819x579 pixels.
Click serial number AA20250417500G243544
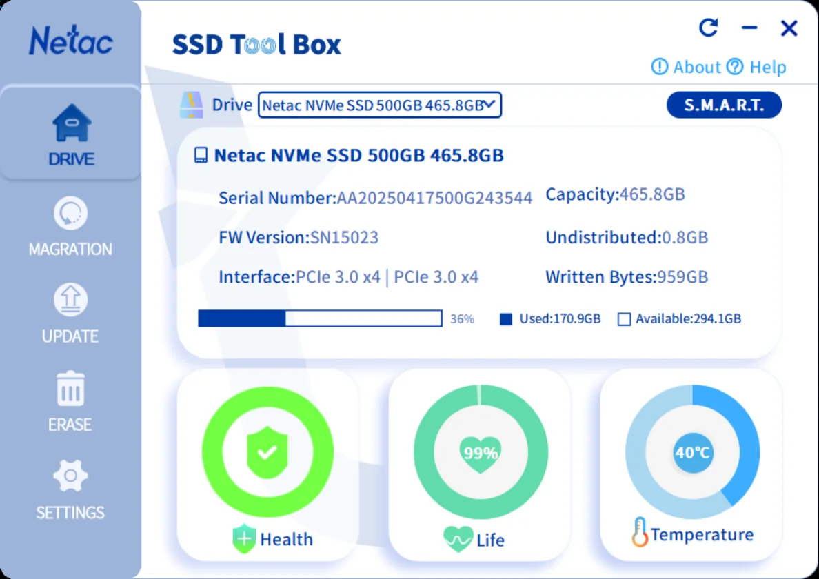[x=434, y=198]
